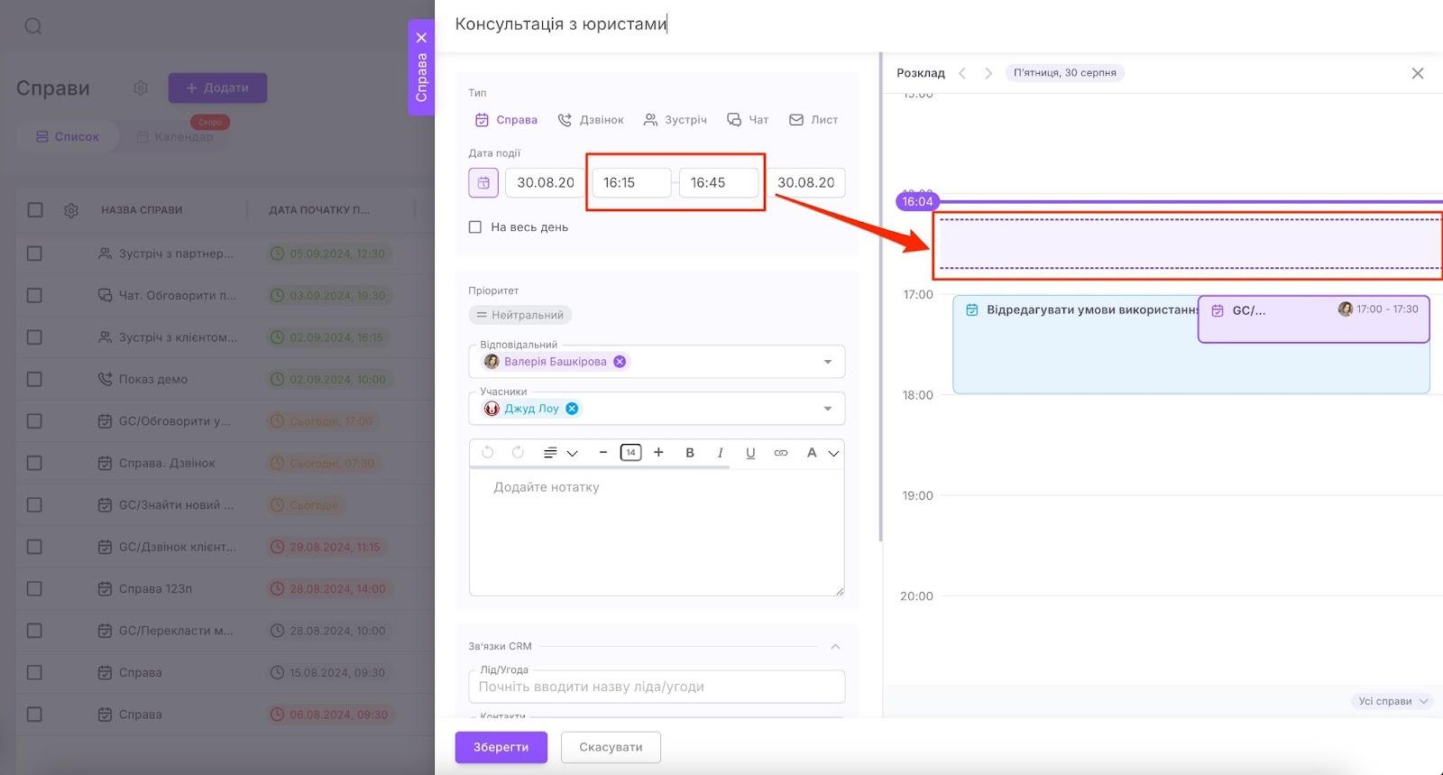Check the Справа 123п row checkbox
Image resolution: width=1443 pixels, height=775 pixels.
tap(34, 588)
